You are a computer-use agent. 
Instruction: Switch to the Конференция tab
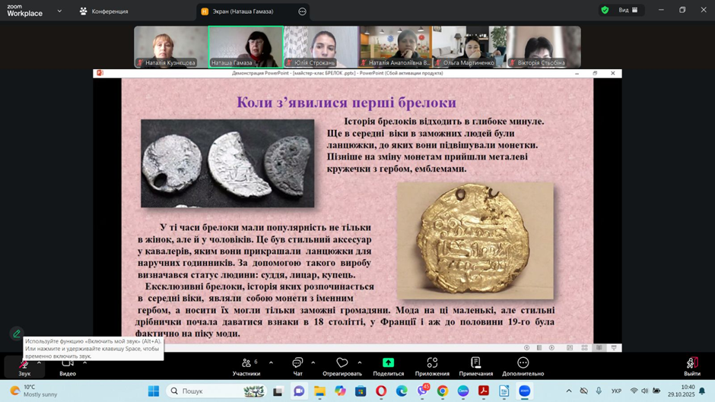click(103, 11)
